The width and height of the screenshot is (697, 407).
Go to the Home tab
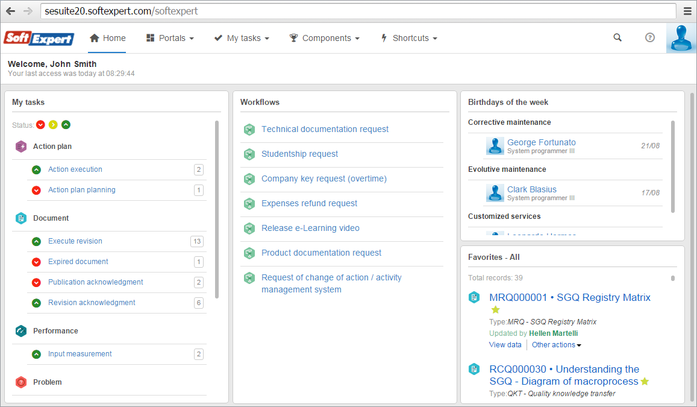(x=108, y=38)
